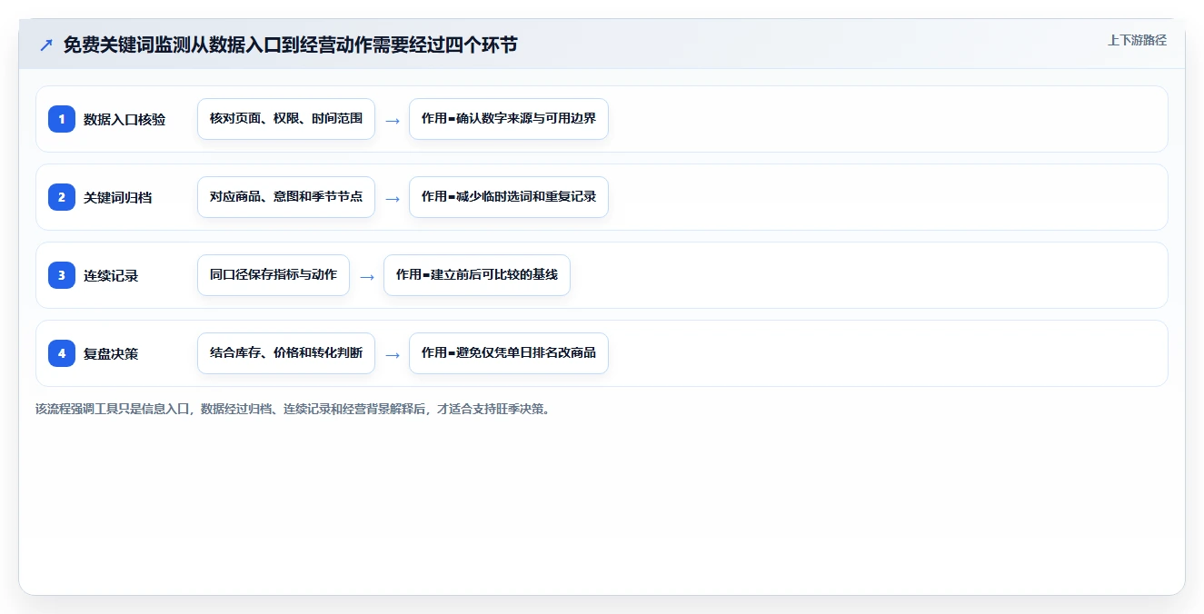Click the 作用=确认数字来源与可用边界 box

coord(509,119)
